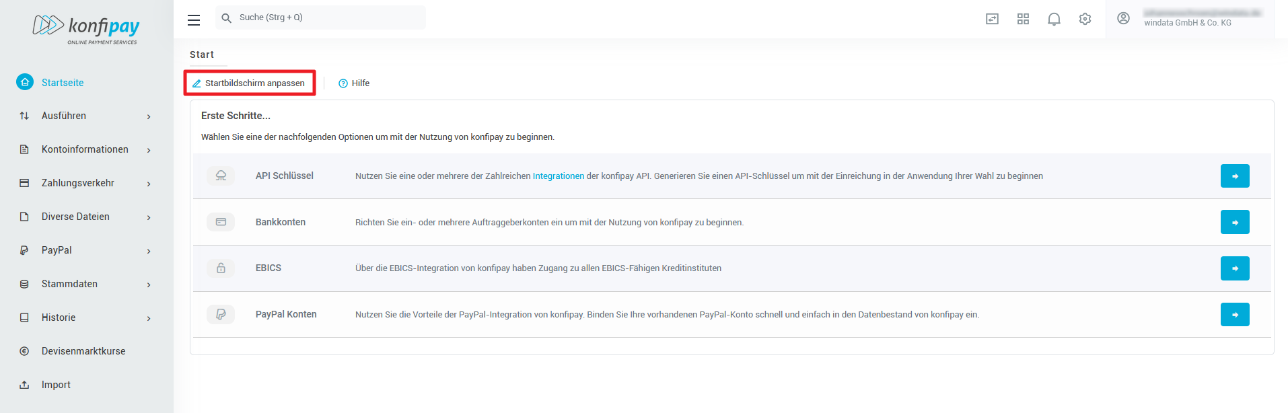Expand the Ausführen sidebar menu
The width and height of the screenshot is (1288, 413).
coord(149,116)
